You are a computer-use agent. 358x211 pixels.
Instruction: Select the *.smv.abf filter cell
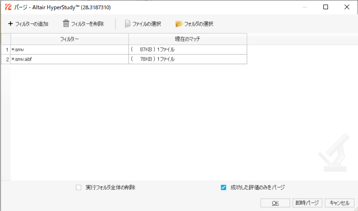point(69,59)
